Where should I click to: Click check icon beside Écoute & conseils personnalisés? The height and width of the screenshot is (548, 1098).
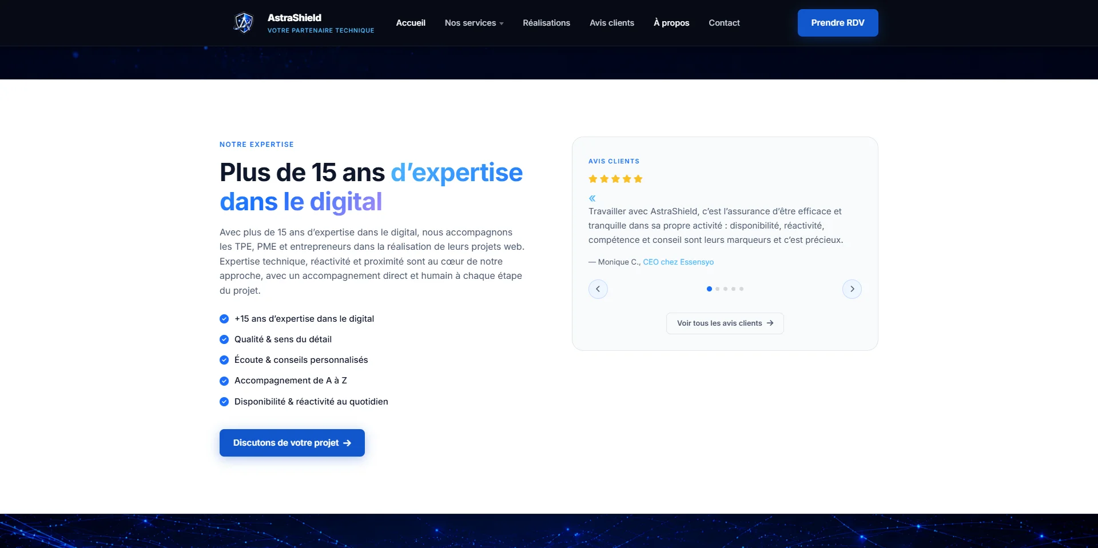pos(224,360)
